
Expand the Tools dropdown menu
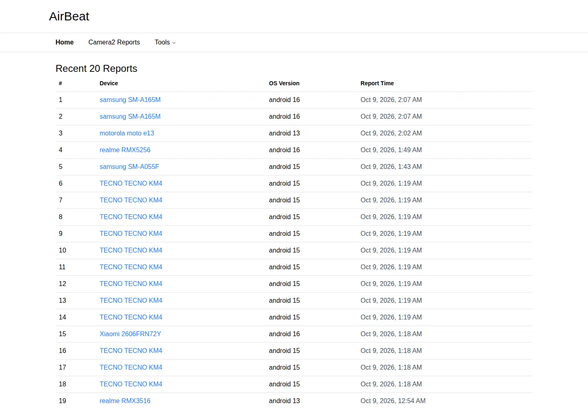click(165, 42)
